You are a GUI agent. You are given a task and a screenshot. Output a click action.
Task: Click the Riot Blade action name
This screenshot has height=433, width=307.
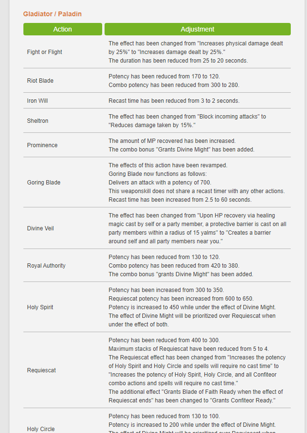click(x=40, y=81)
